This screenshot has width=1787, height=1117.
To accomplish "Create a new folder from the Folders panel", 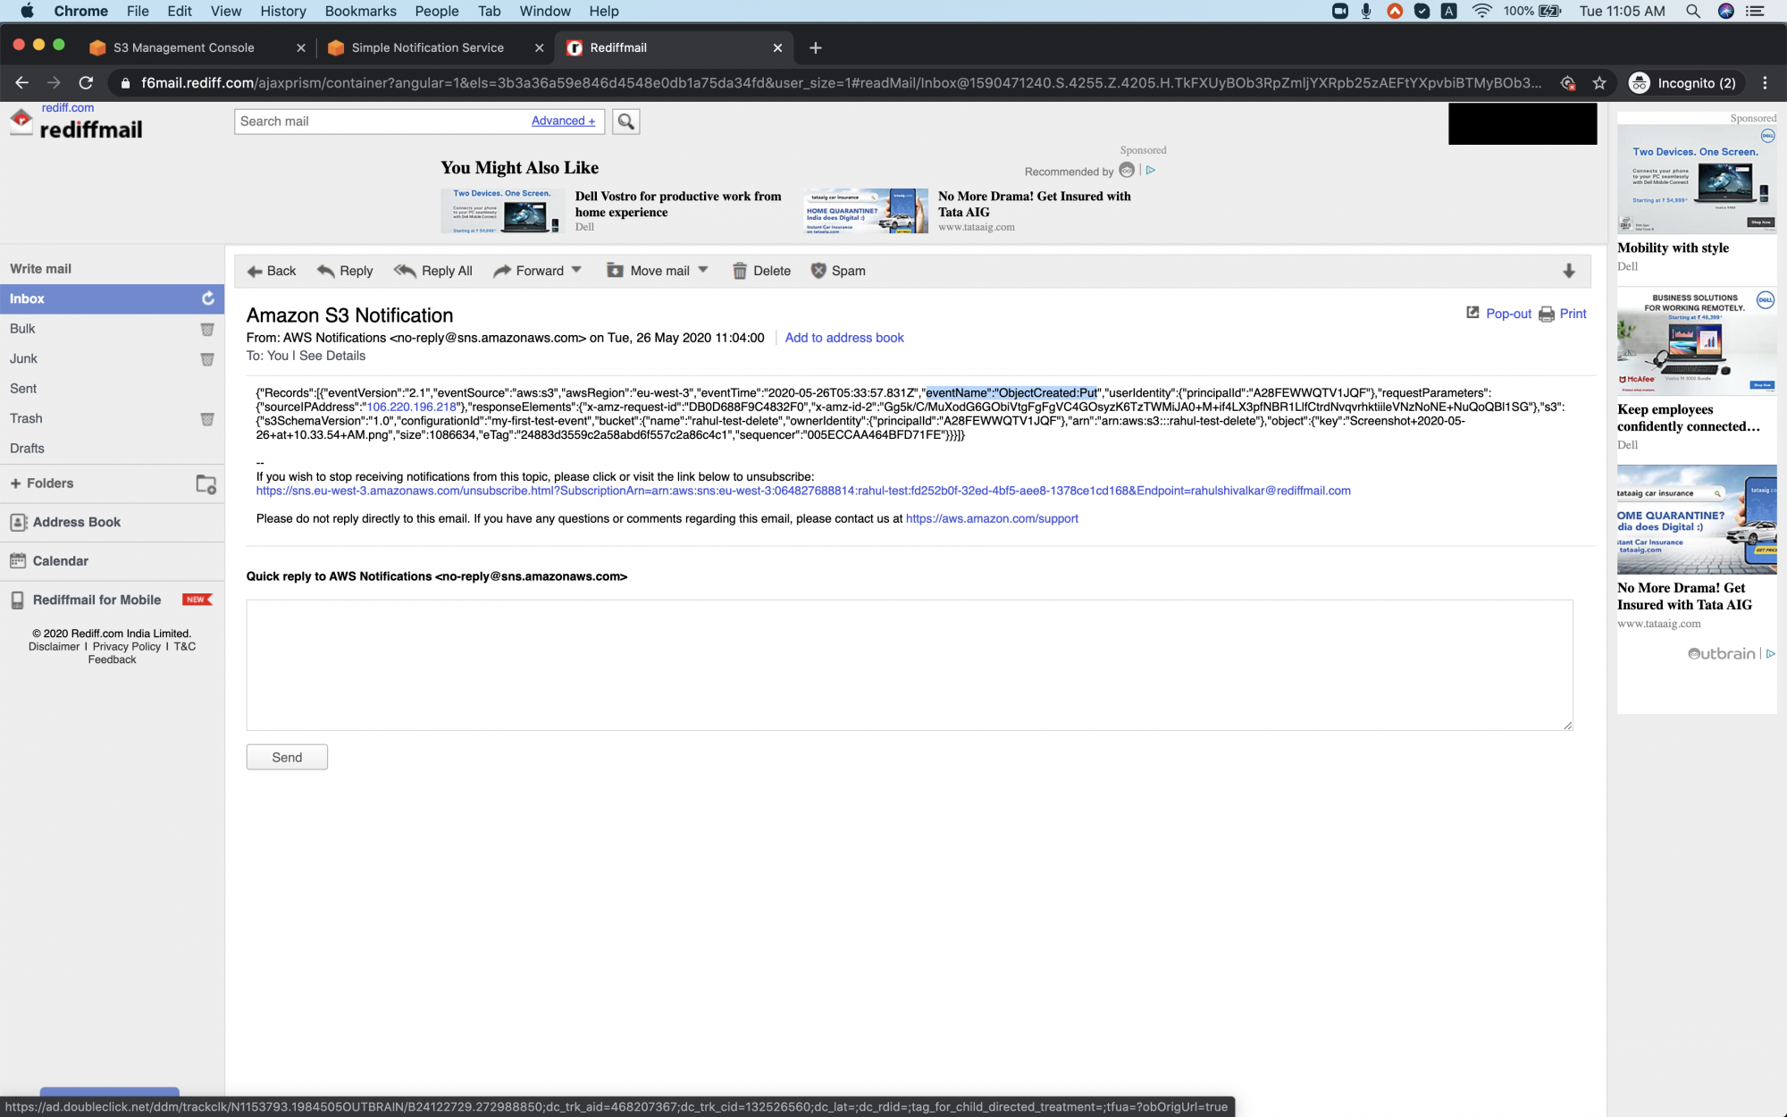I will [x=206, y=483].
